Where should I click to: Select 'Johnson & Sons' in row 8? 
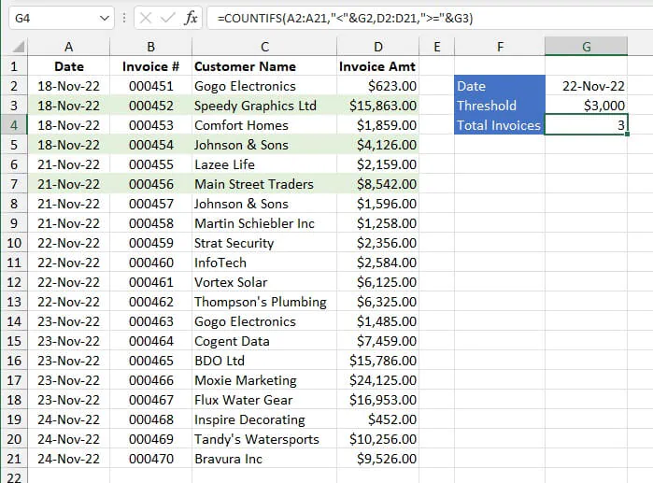click(x=264, y=203)
